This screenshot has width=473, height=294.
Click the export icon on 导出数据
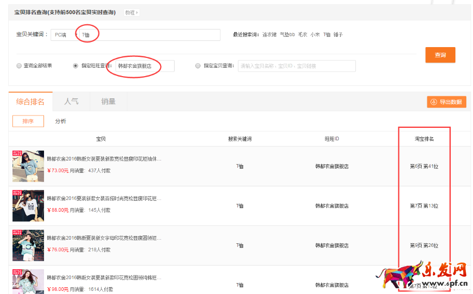[x=433, y=102]
